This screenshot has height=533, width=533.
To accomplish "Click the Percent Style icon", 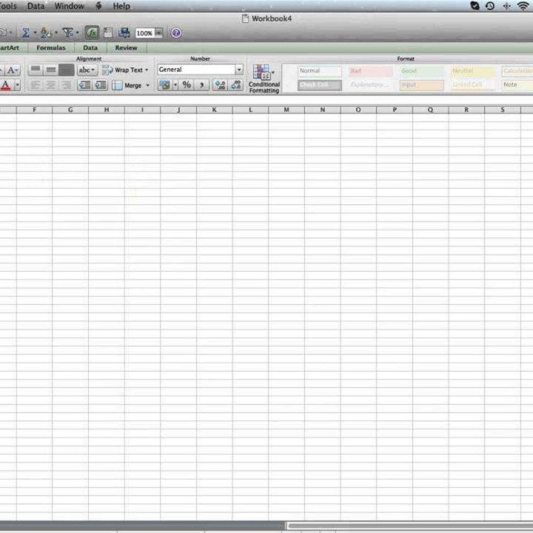I will click(187, 85).
